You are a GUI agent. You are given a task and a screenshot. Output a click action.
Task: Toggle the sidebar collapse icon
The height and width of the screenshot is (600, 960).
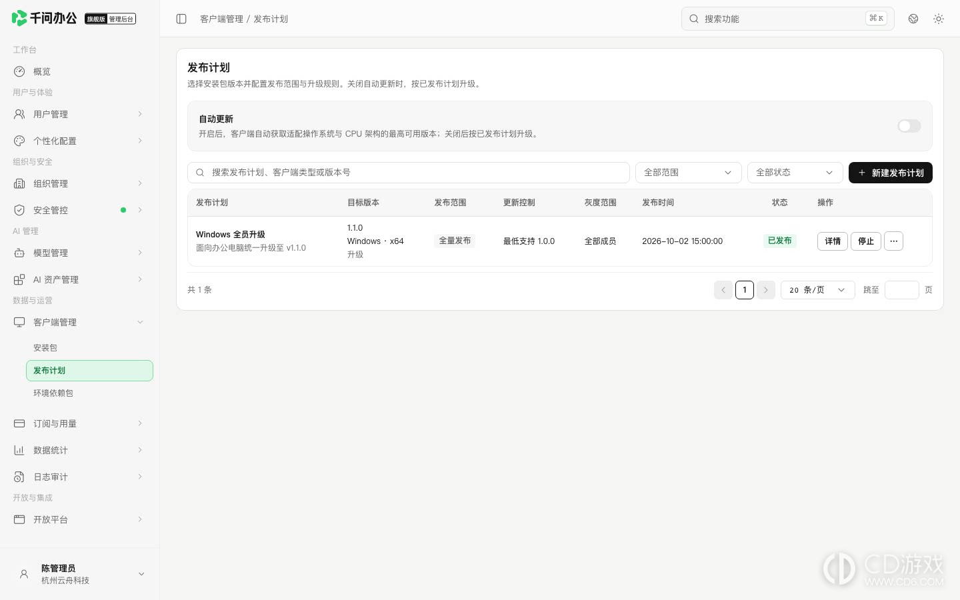pyautogui.click(x=181, y=19)
